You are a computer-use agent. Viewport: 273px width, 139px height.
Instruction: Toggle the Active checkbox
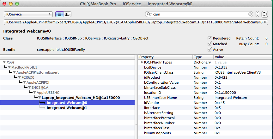click(209, 50)
